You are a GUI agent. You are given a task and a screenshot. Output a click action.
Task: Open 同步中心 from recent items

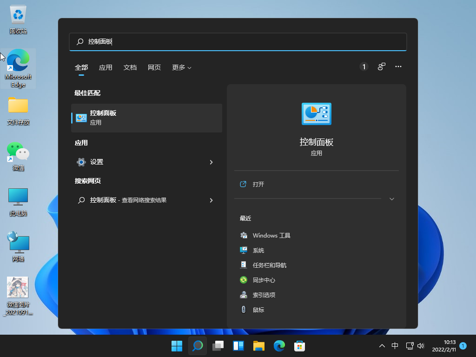(264, 280)
